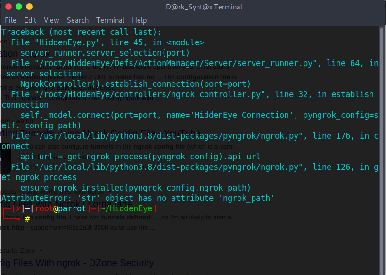
Task: Click the 'D@rk_Synt@x Terminal' title text
Action: click(204, 7)
